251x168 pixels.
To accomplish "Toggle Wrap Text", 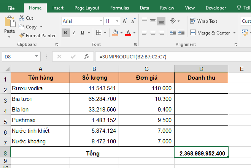I will click(204, 21).
